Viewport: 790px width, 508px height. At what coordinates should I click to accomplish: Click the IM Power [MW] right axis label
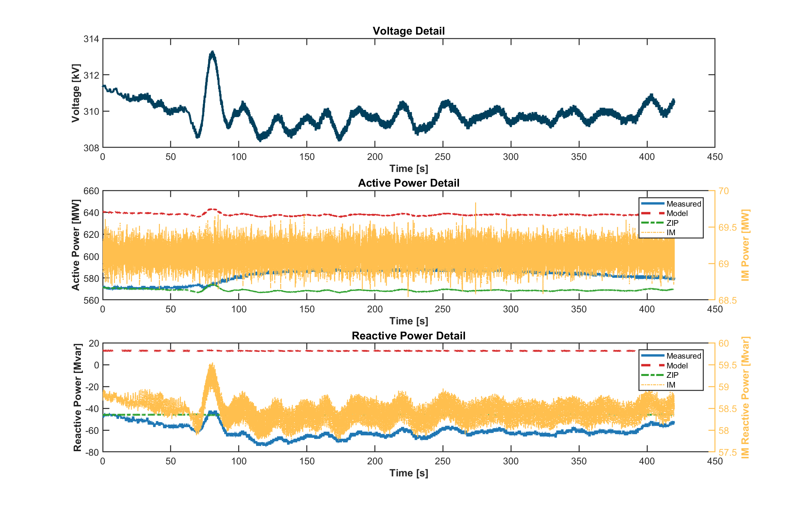click(745, 245)
